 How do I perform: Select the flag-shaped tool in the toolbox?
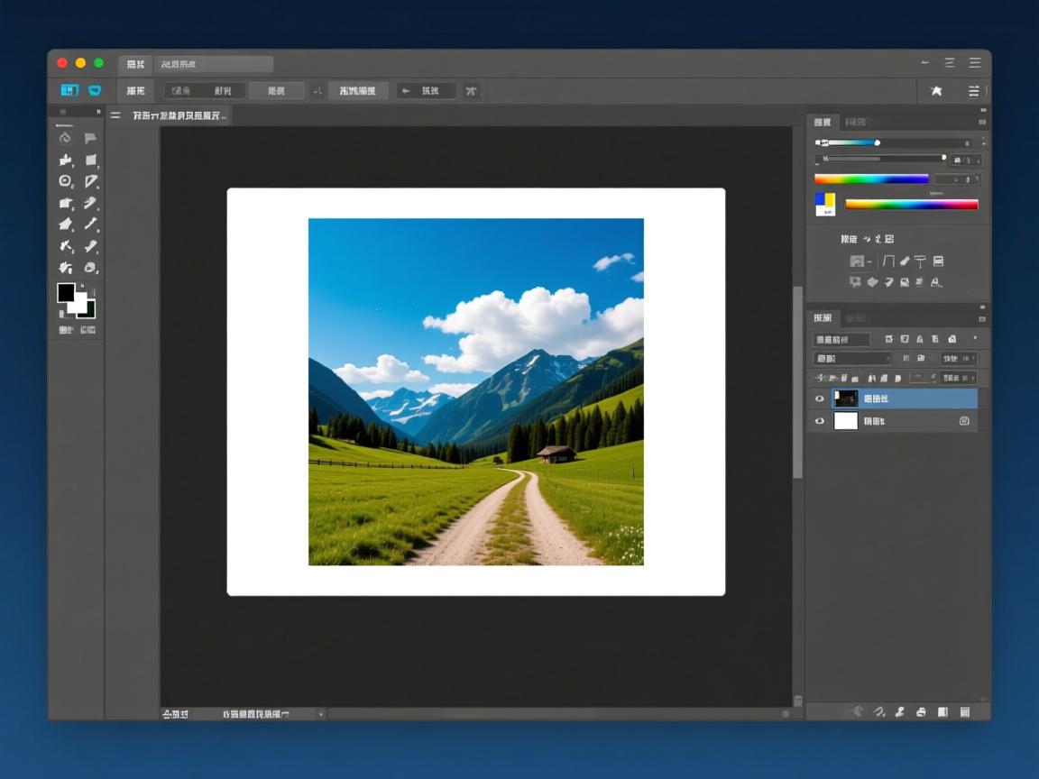[x=90, y=138]
